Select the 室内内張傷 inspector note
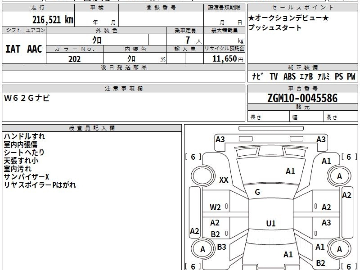 pyautogui.click(x=20, y=144)
